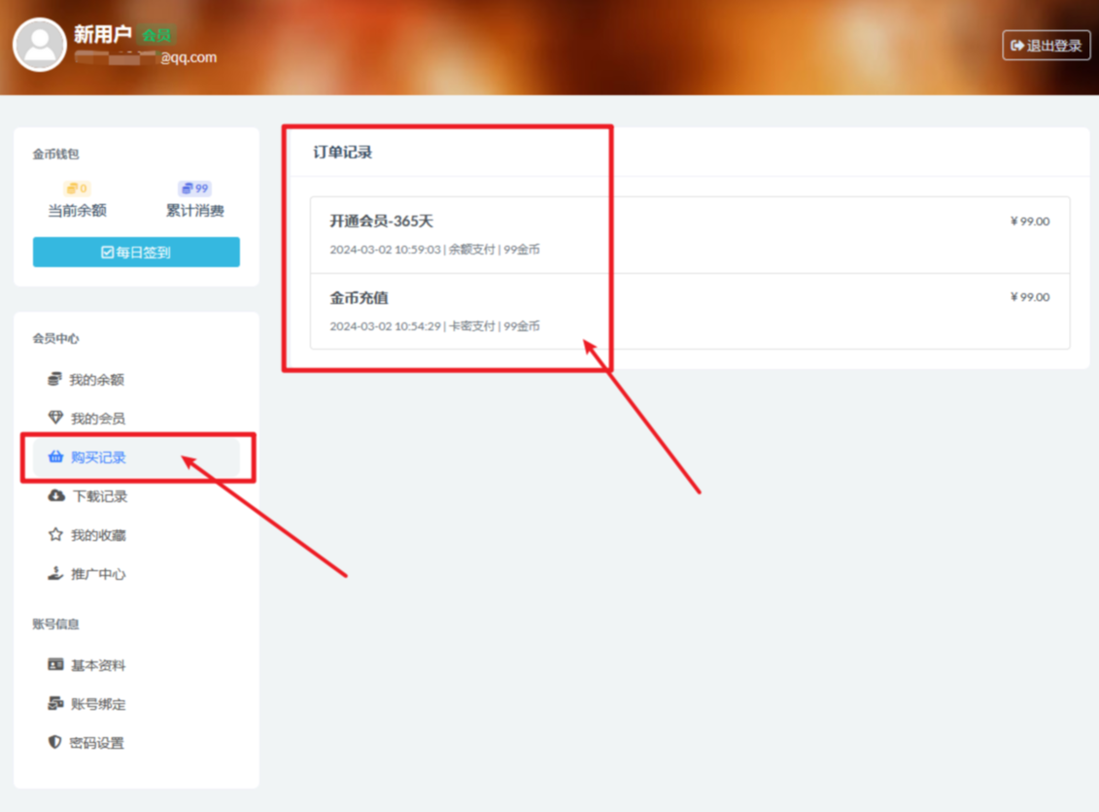Click the basket icon beside 购买记录
Viewport: 1099px width, 812px height.
pos(55,457)
